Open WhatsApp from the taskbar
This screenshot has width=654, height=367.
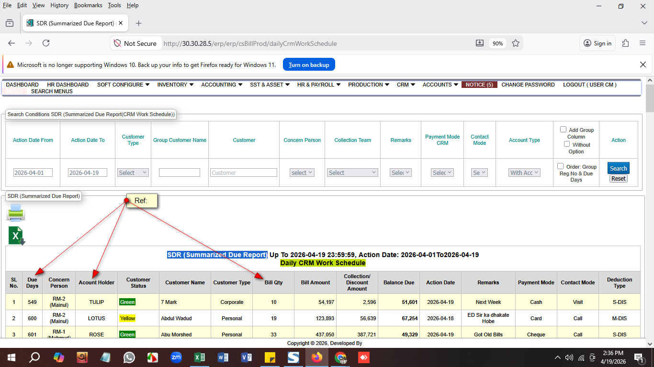click(x=129, y=357)
